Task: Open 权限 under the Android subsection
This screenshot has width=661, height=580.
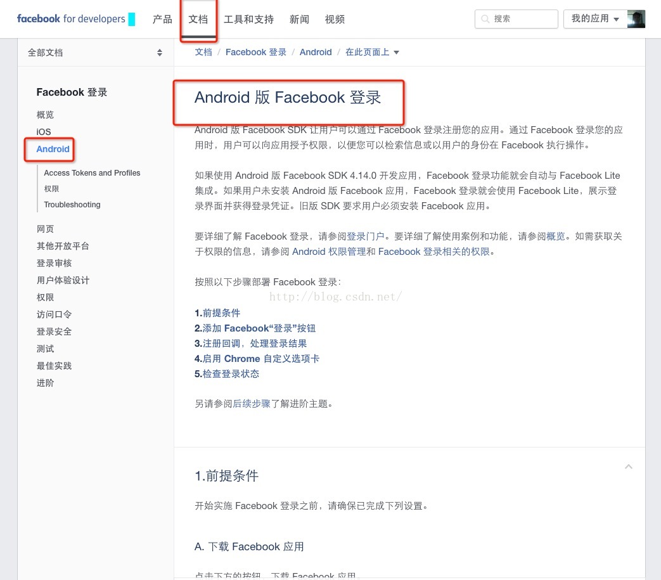Action: (51, 189)
